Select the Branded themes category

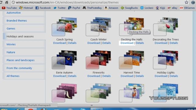(24, 20)
